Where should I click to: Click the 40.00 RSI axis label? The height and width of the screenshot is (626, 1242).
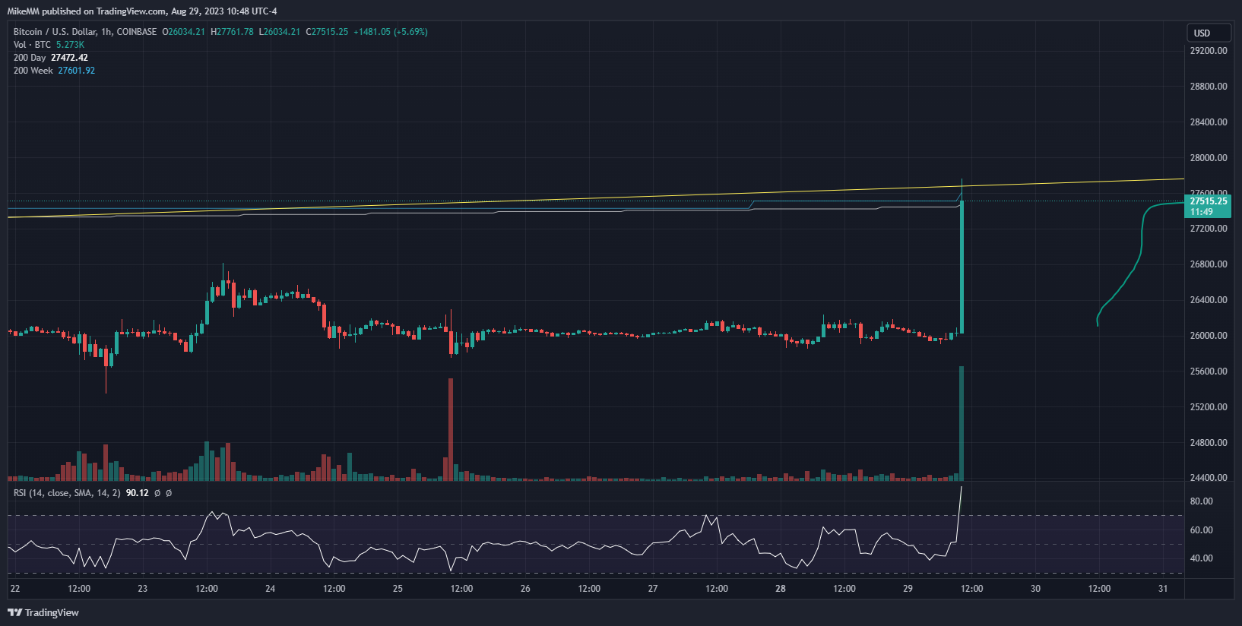1201,558
